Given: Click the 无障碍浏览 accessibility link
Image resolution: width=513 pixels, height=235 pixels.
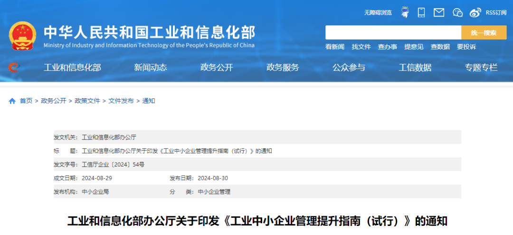Looking at the screenshot, I should point(378,12).
